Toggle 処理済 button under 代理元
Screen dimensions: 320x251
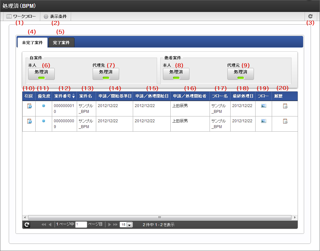click(x=241, y=74)
